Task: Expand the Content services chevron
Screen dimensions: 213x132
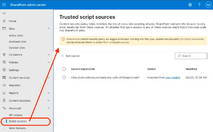Action: pos(49,77)
